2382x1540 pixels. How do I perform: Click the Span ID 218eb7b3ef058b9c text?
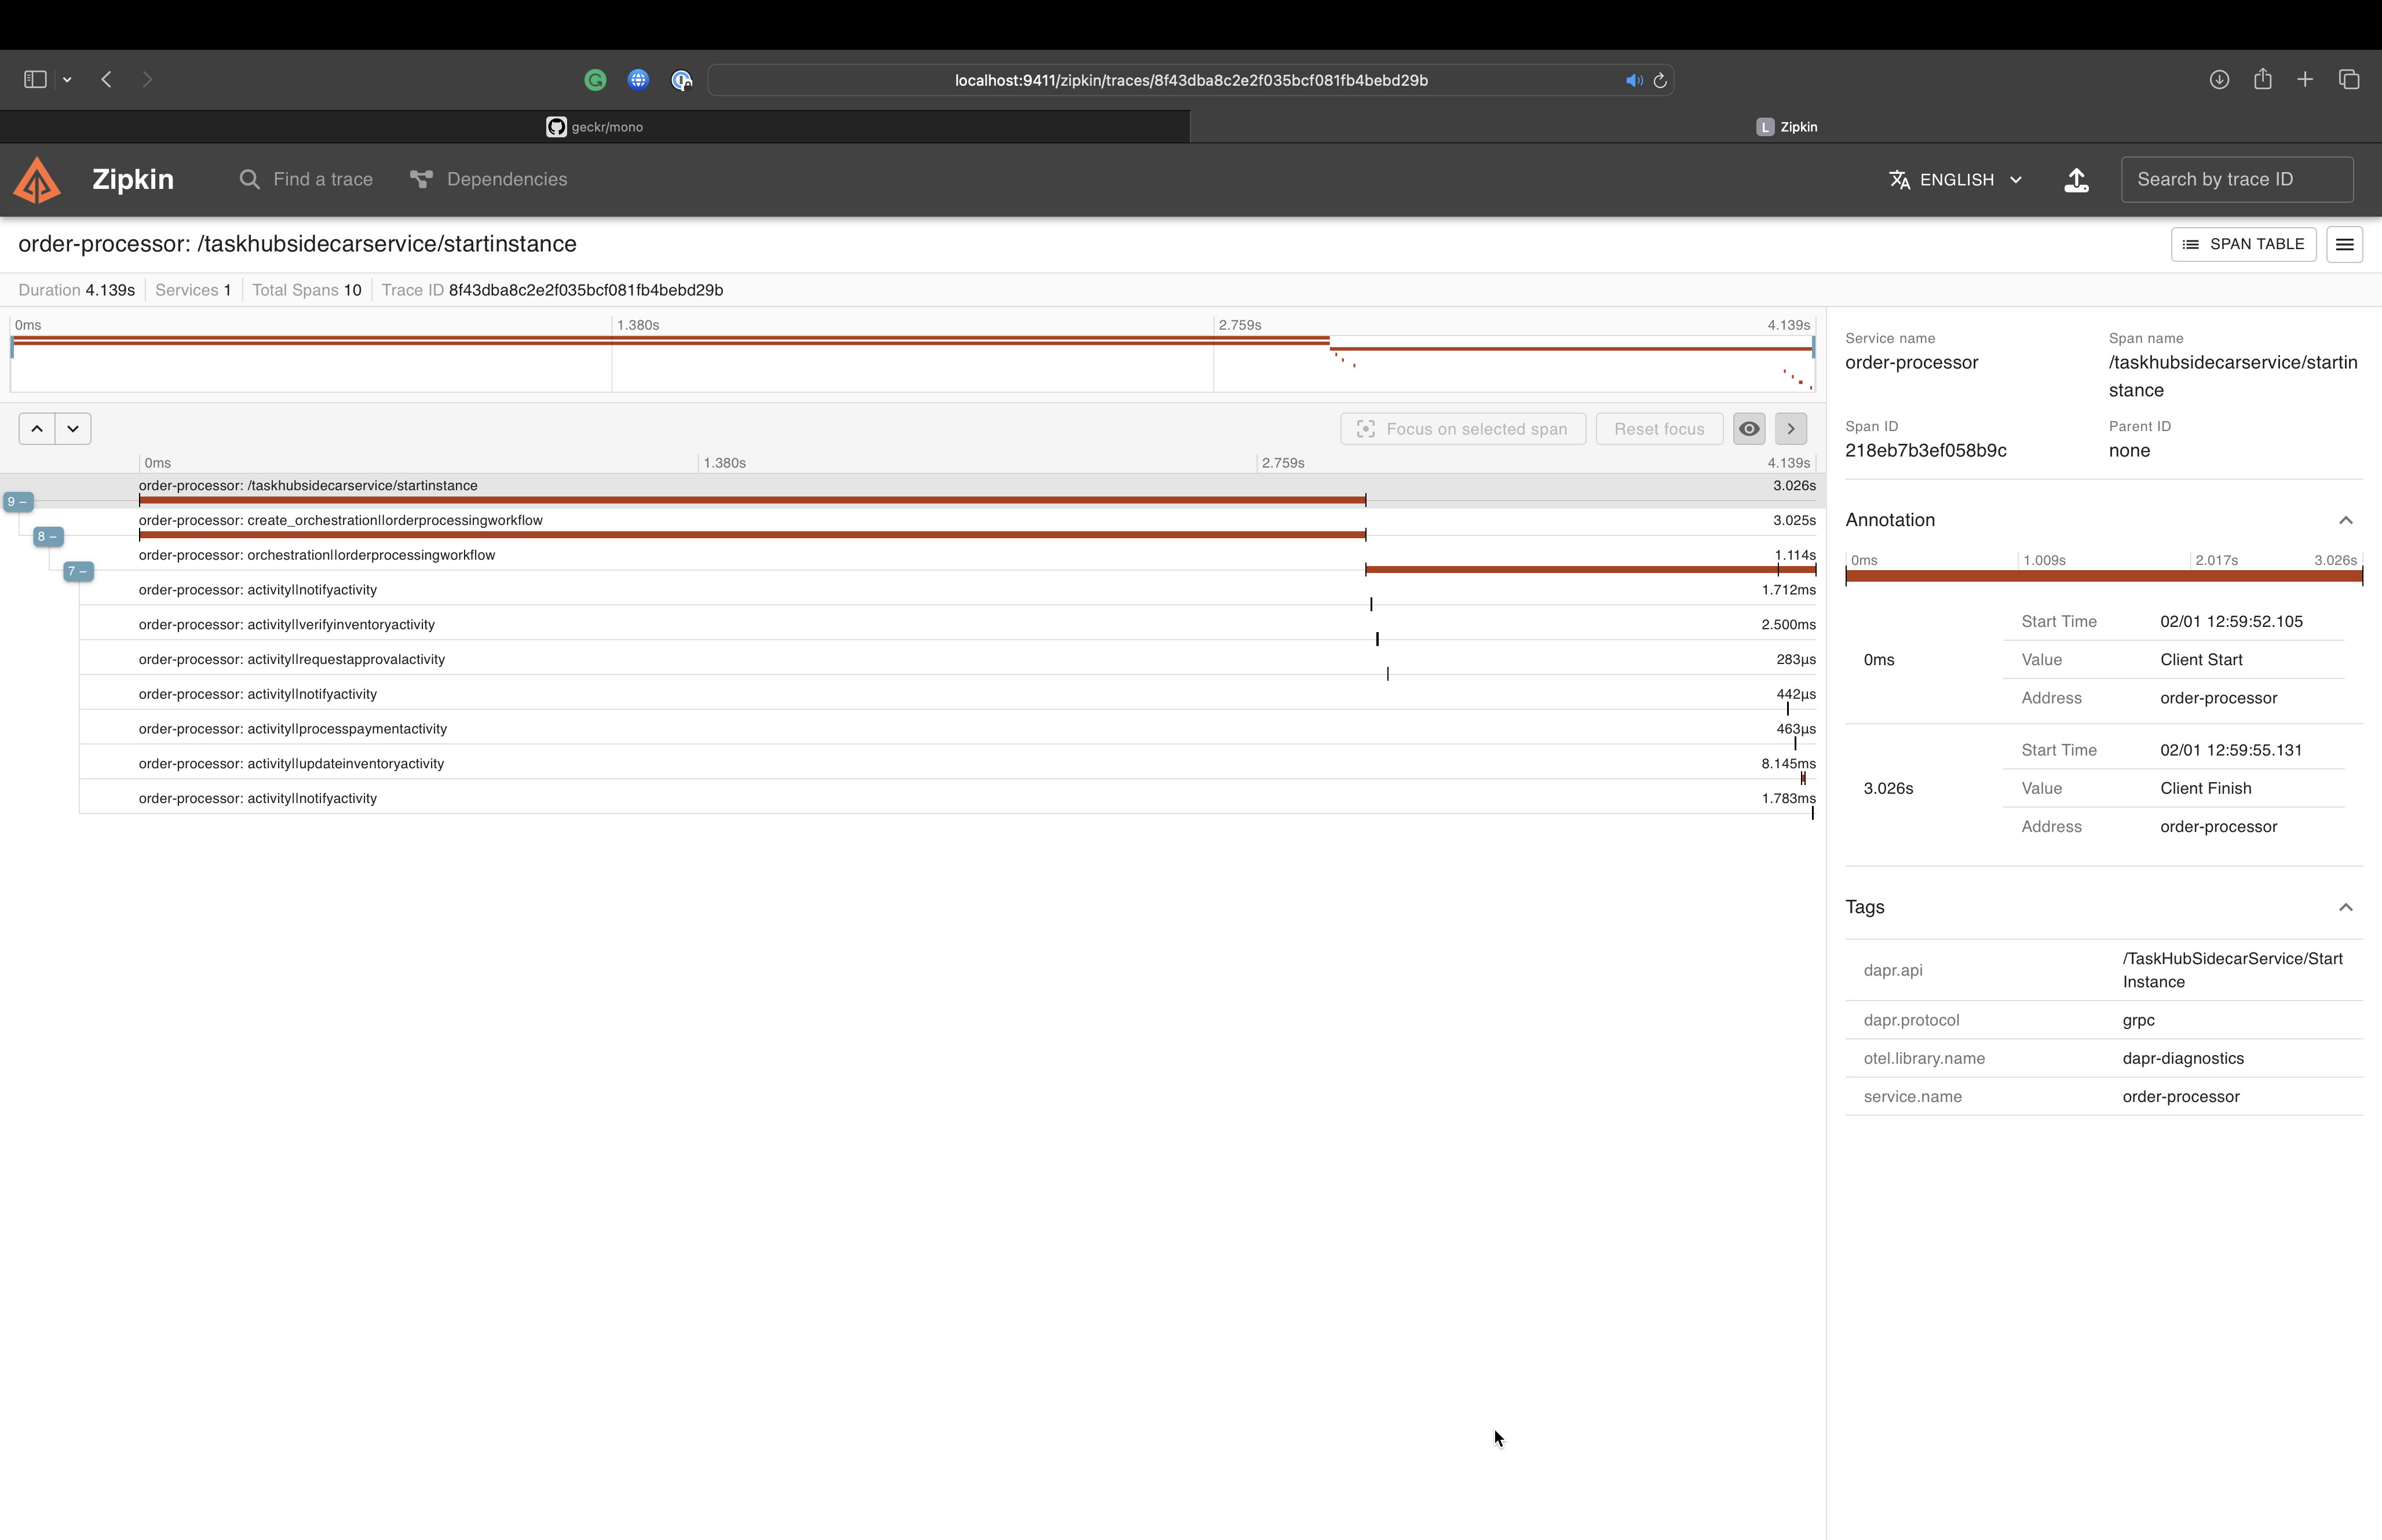1925,451
